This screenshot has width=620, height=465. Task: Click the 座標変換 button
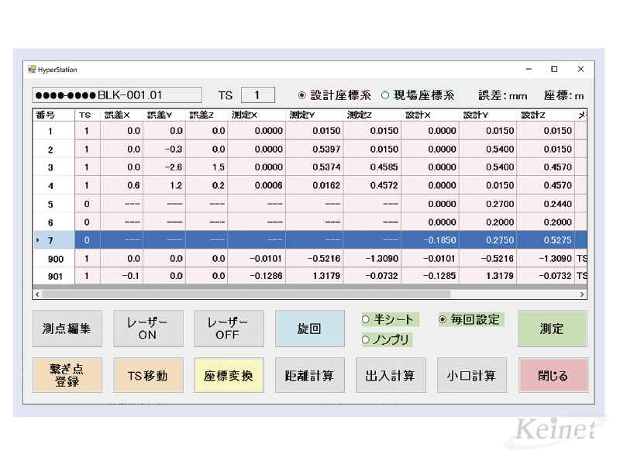click(228, 376)
